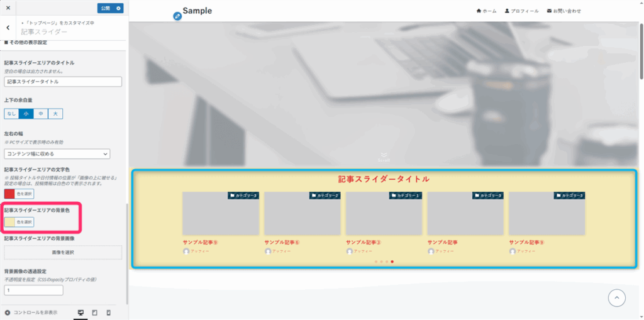Select margin option 大

point(55,114)
